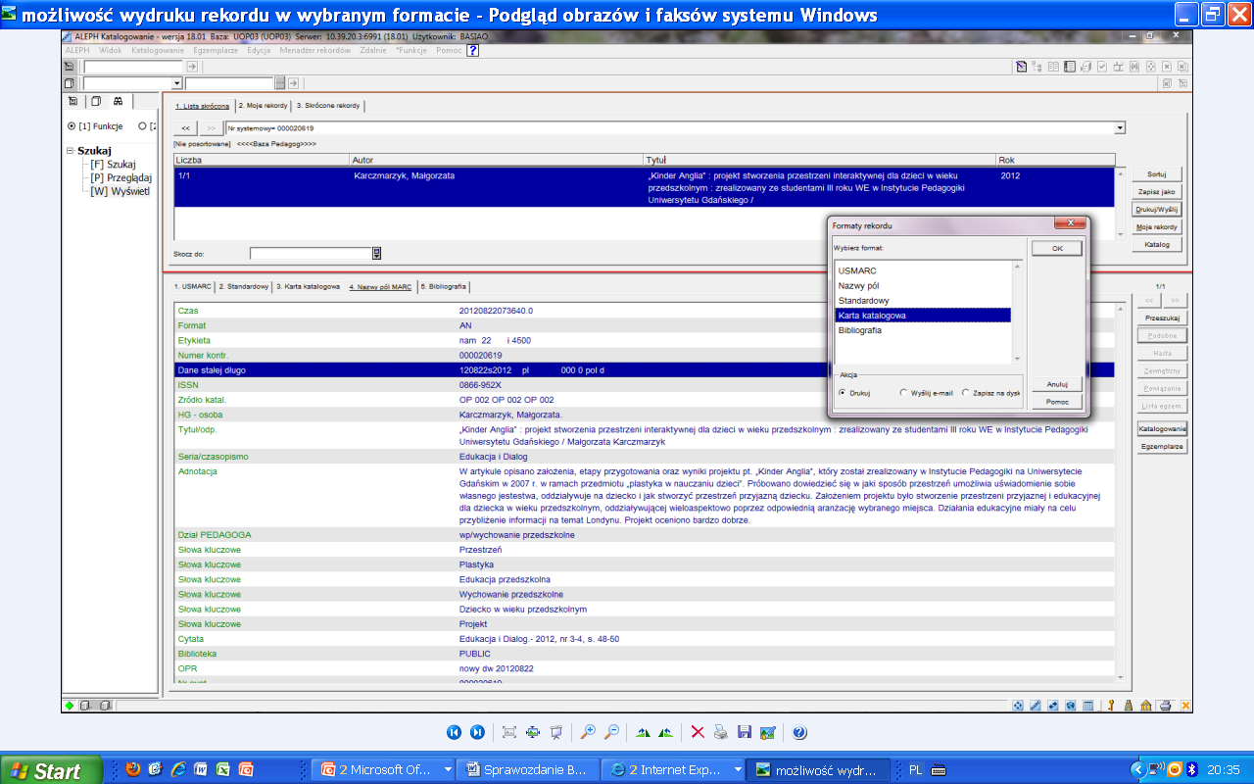1254x784 pixels.
Task: Click the Sortuj button
Action: coord(1157,173)
